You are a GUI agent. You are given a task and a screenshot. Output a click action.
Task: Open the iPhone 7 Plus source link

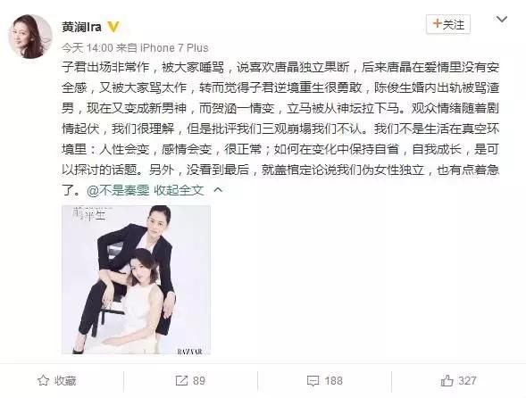174,48
